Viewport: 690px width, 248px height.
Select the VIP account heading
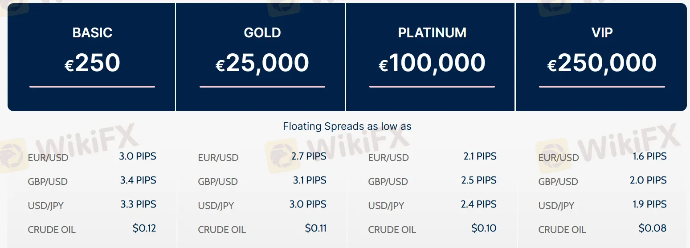coord(602,32)
